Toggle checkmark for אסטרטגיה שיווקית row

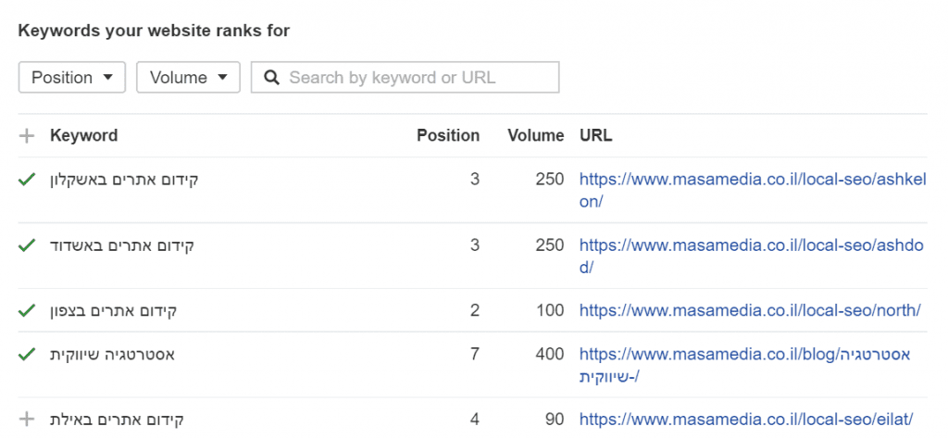pyautogui.click(x=27, y=355)
